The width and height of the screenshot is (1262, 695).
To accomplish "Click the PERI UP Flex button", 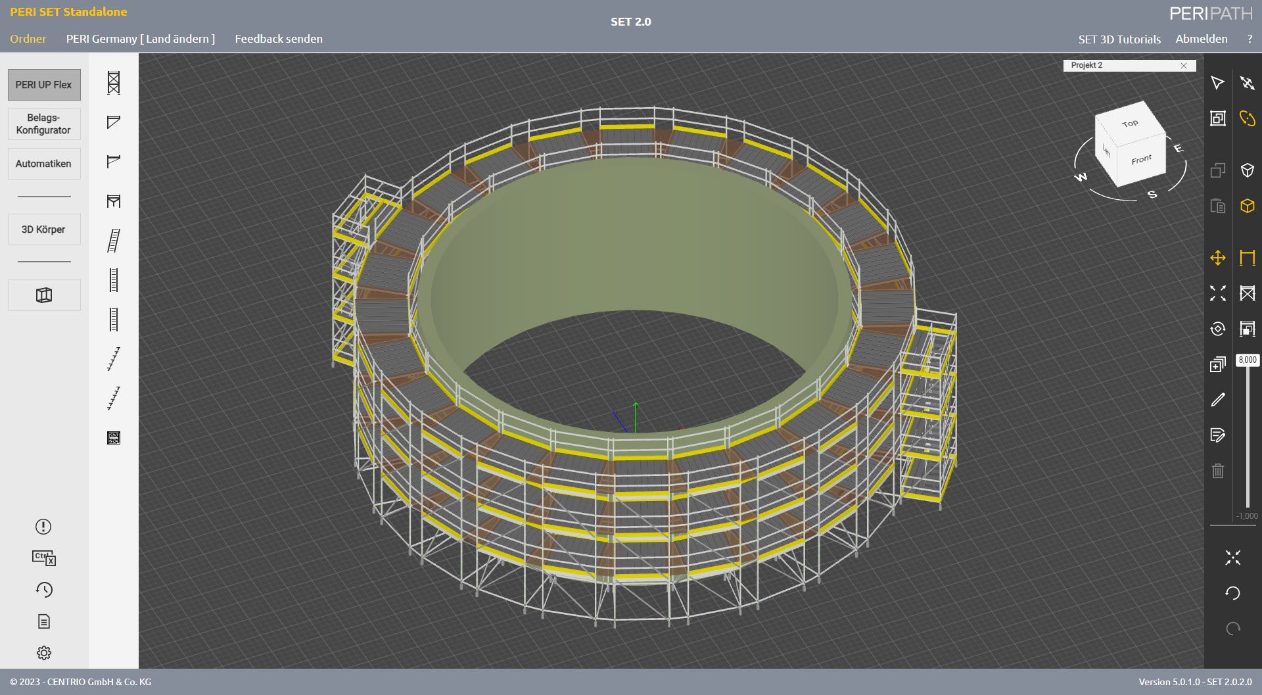I will (43, 84).
